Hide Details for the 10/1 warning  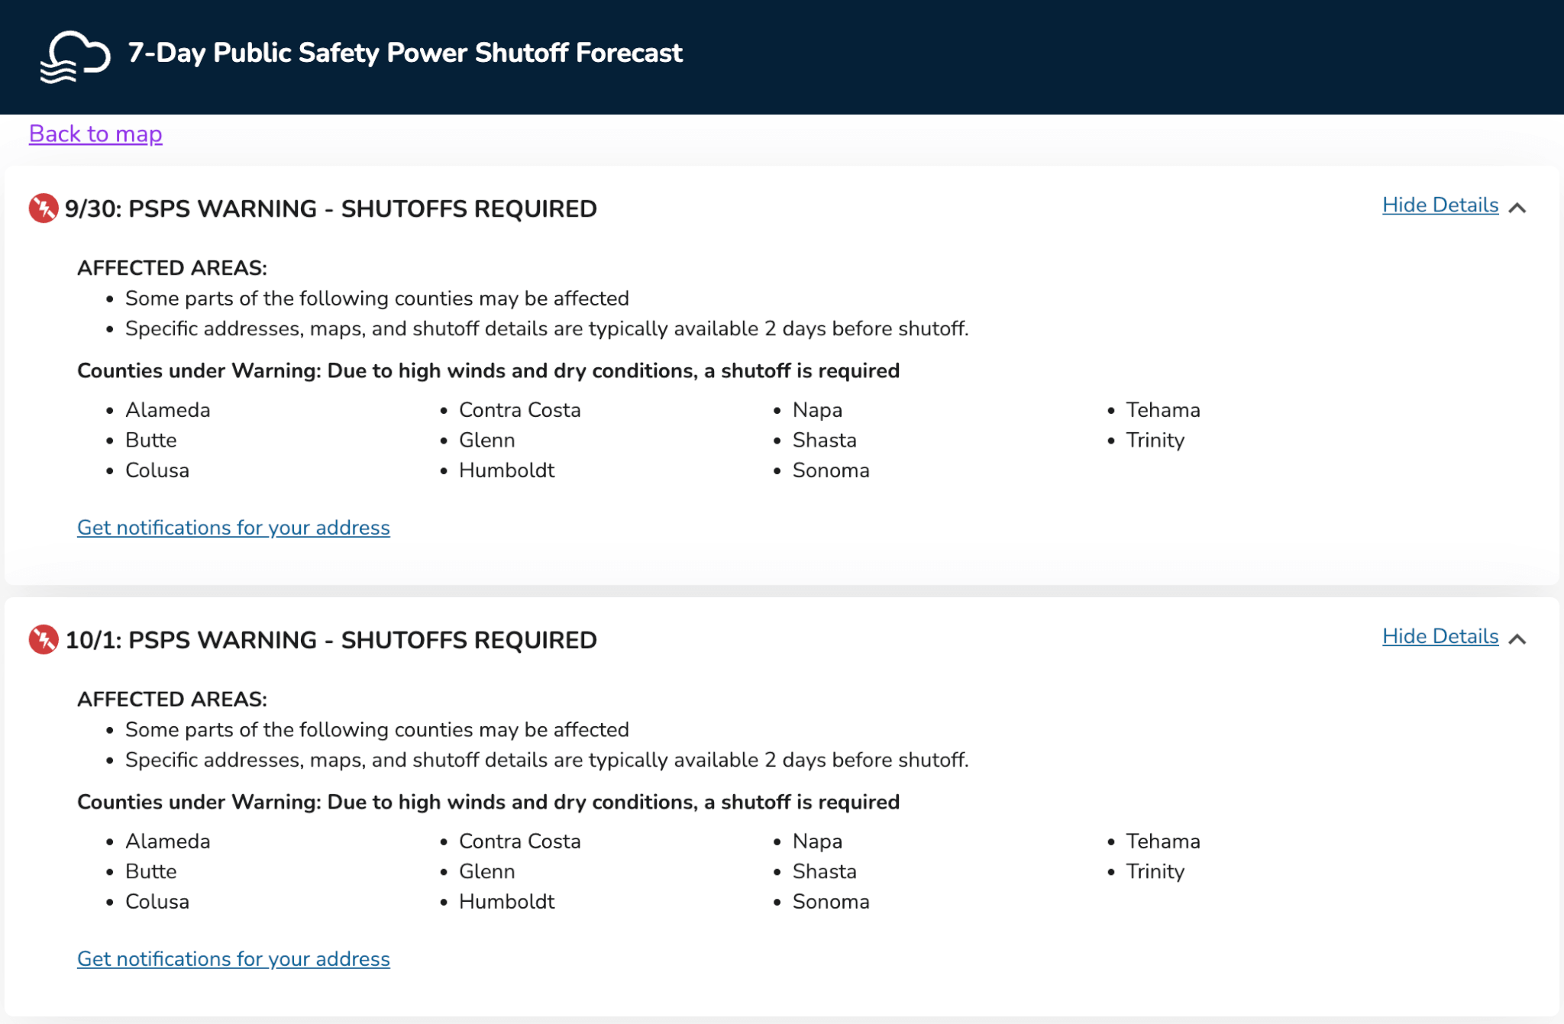[1440, 637]
